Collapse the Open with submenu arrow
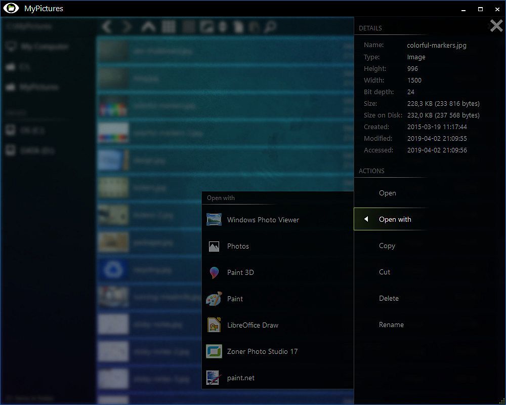The height and width of the screenshot is (405, 506). point(366,219)
